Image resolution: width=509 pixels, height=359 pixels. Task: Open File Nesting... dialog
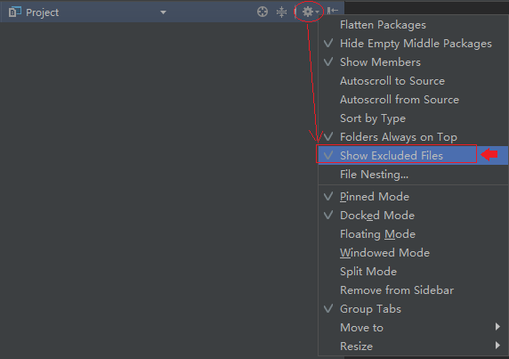coord(413,175)
